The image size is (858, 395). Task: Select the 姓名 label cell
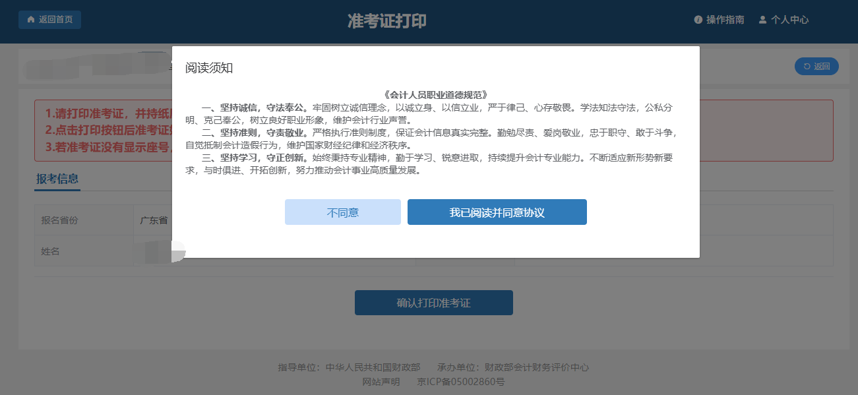point(50,251)
